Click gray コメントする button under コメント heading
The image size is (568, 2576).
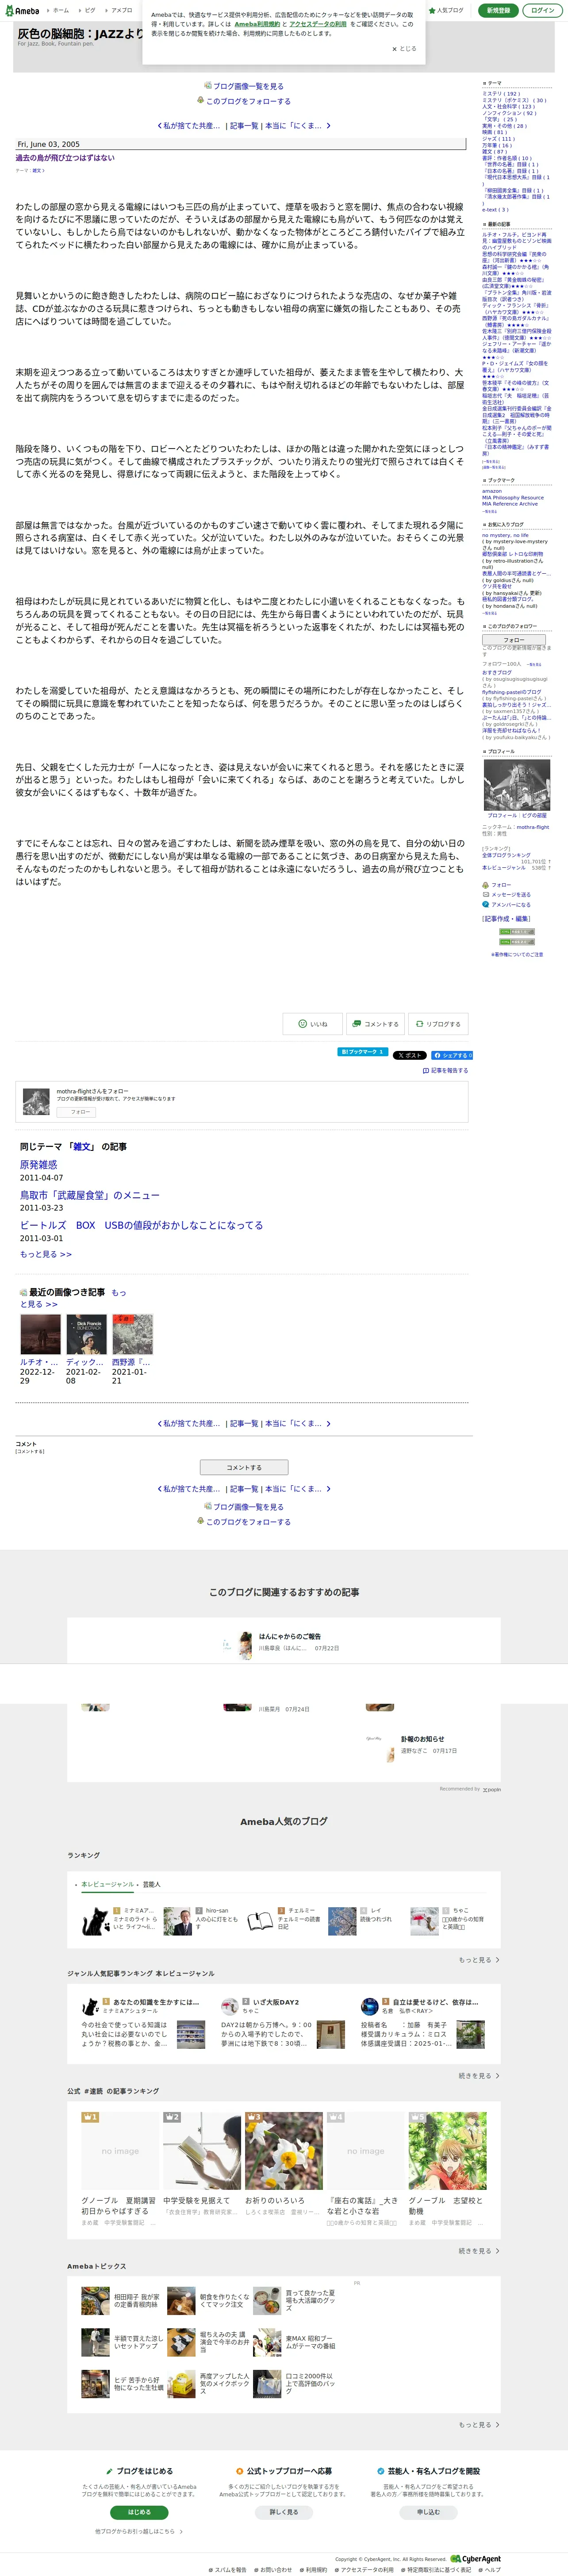tap(244, 1467)
